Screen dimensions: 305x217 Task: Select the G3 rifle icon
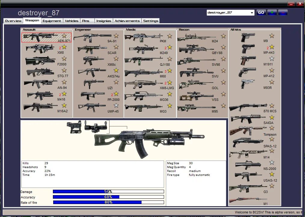coord(248,188)
